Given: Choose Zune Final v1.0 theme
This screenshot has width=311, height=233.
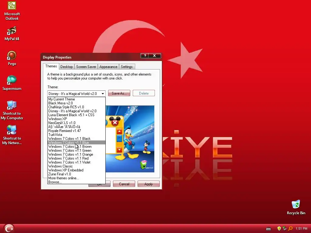Looking at the screenshot, I should pos(76,174).
